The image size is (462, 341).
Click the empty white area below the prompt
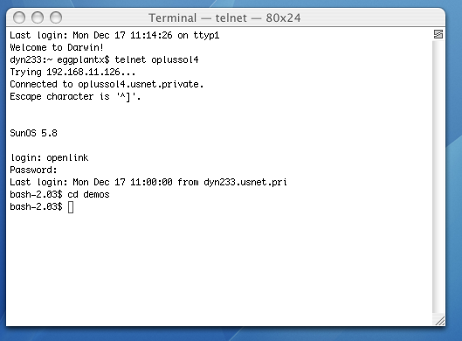[218, 266]
